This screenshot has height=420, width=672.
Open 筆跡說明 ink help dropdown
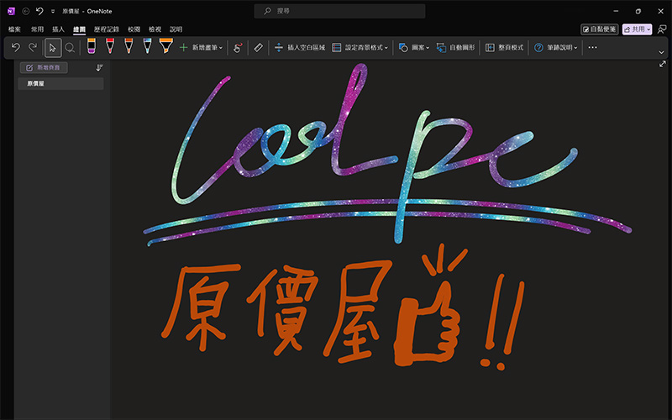coord(556,48)
